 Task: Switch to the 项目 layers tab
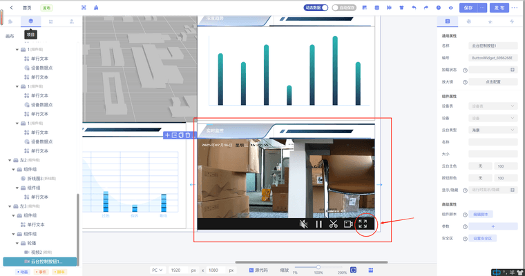[31, 21]
